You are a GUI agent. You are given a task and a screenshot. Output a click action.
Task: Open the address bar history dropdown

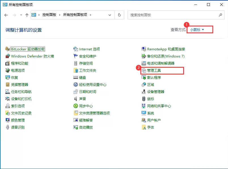(109, 15)
